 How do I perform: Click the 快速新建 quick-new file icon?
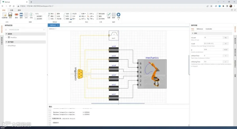(4, 15)
